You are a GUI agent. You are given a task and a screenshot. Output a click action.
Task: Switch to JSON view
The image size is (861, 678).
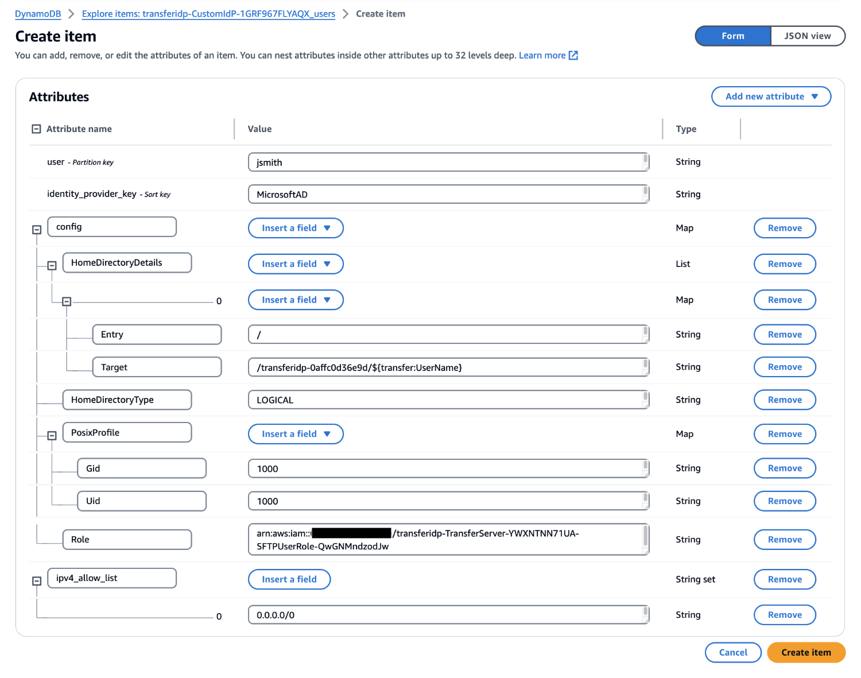click(x=808, y=36)
